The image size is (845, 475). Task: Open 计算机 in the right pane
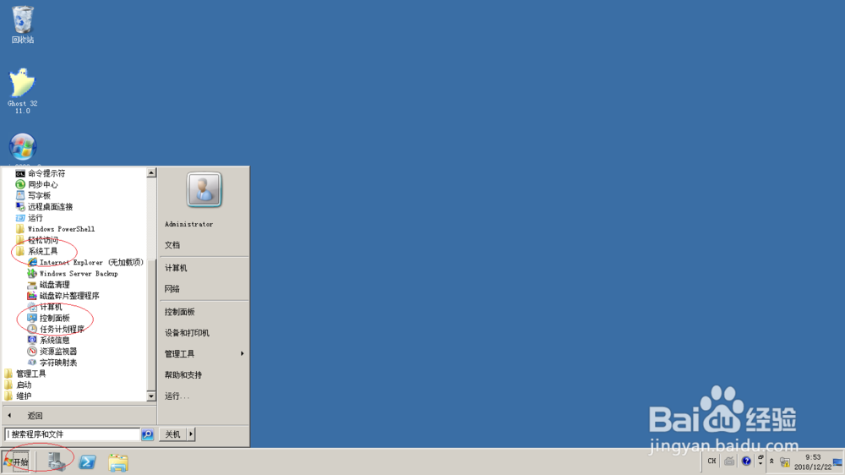[x=176, y=268]
